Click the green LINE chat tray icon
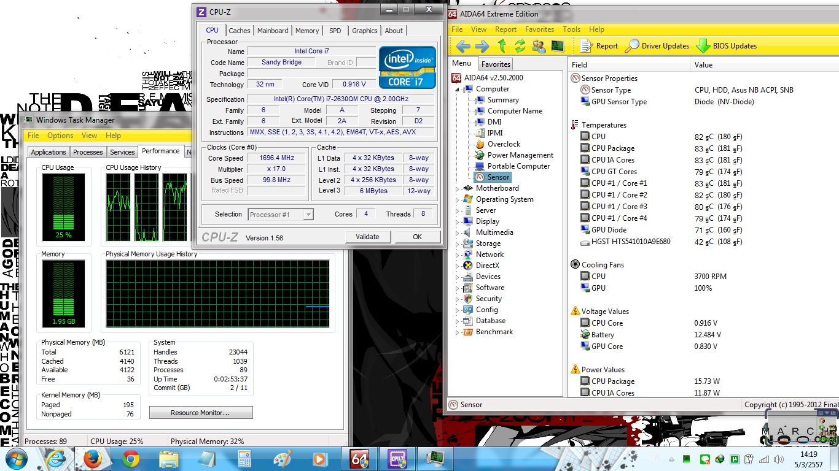The height and width of the screenshot is (471, 839). [705, 459]
